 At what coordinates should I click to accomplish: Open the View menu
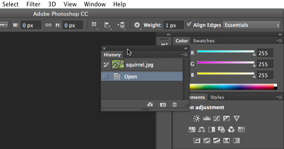70,4
